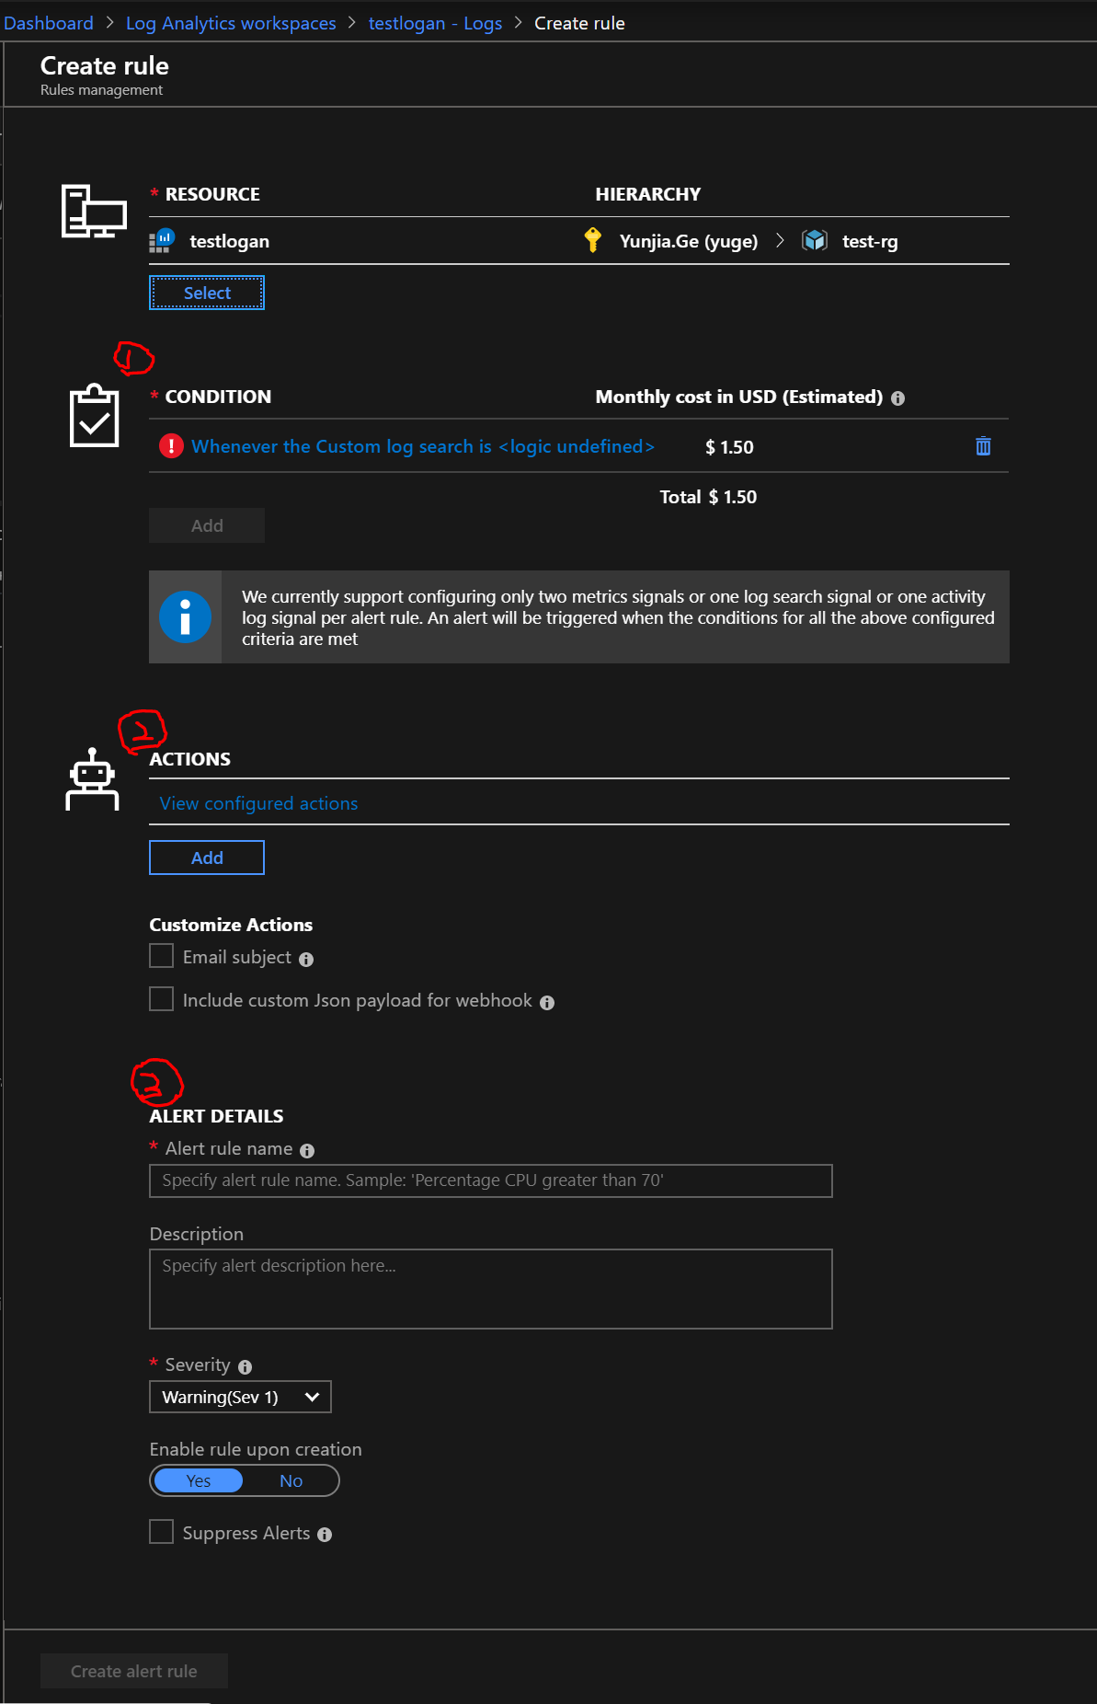This screenshot has height=1704, width=1097.
Task: Enable the Email subject checkbox
Action: pos(162,957)
